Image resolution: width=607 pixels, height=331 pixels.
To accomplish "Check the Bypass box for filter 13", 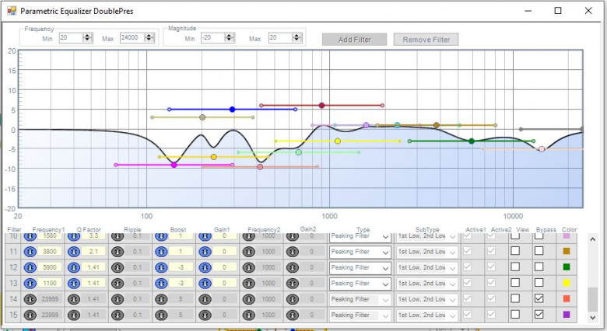I will pyautogui.click(x=539, y=283).
